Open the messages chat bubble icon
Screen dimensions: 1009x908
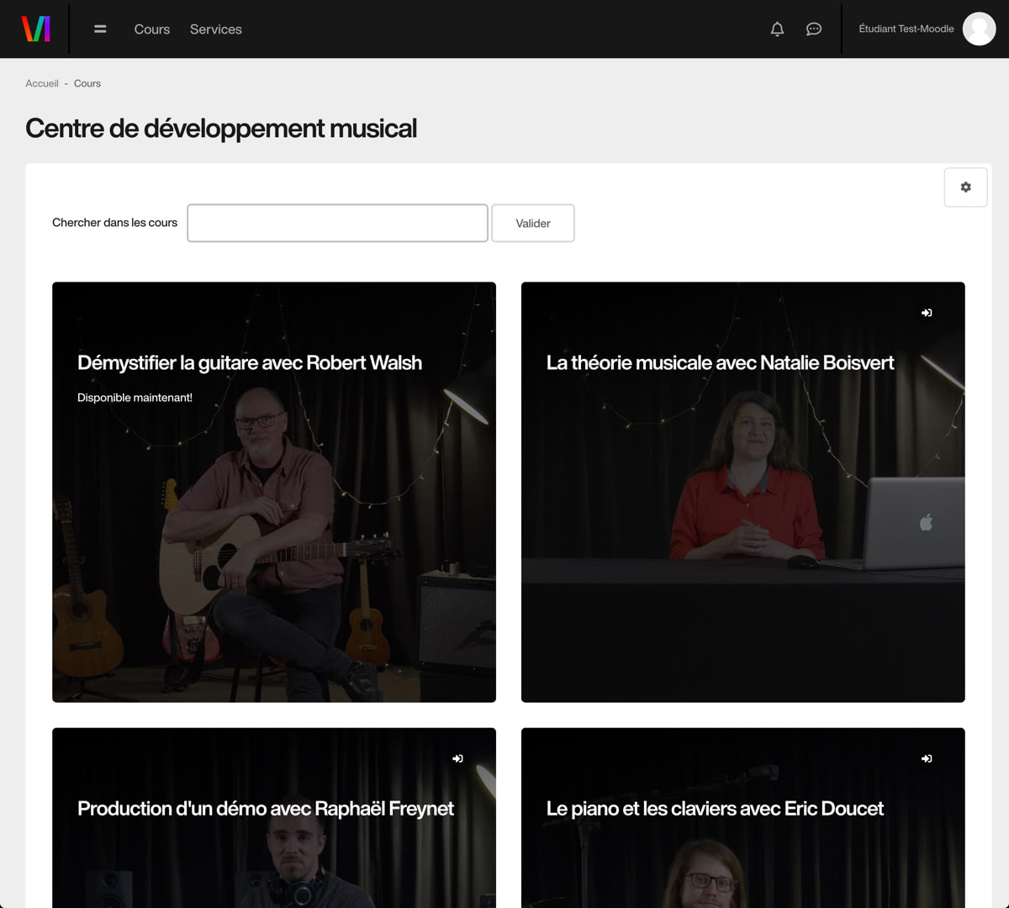(813, 29)
